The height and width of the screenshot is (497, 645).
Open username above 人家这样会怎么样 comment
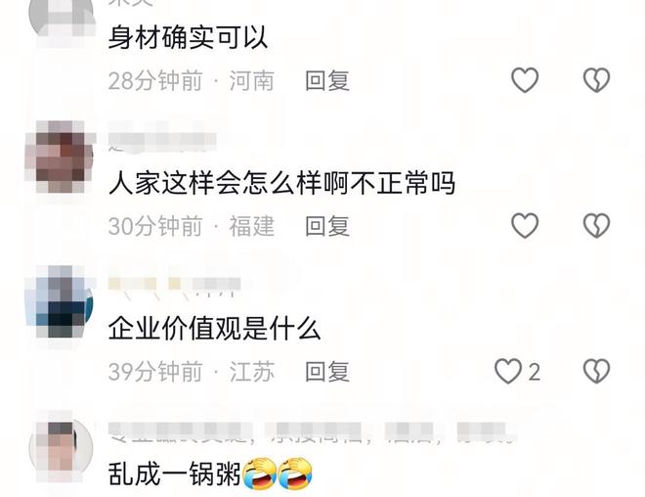point(162,140)
